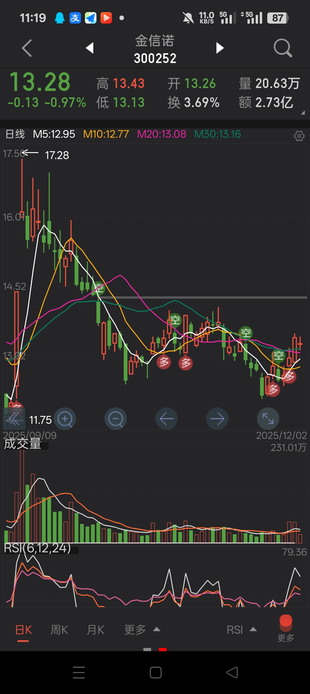Tap the back chevron in the header
Image resolution: width=310 pixels, height=694 pixels.
click(x=27, y=48)
